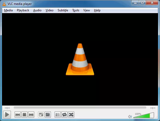Viewport: 160px width, 121px height.
Task: Open the Video menu
Action: pyautogui.click(x=50, y=10)
